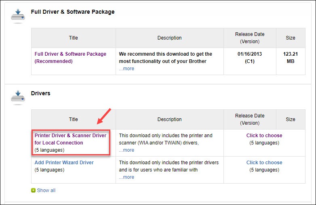Expand ...more under Add Printer Wizard description

(126, 177)
